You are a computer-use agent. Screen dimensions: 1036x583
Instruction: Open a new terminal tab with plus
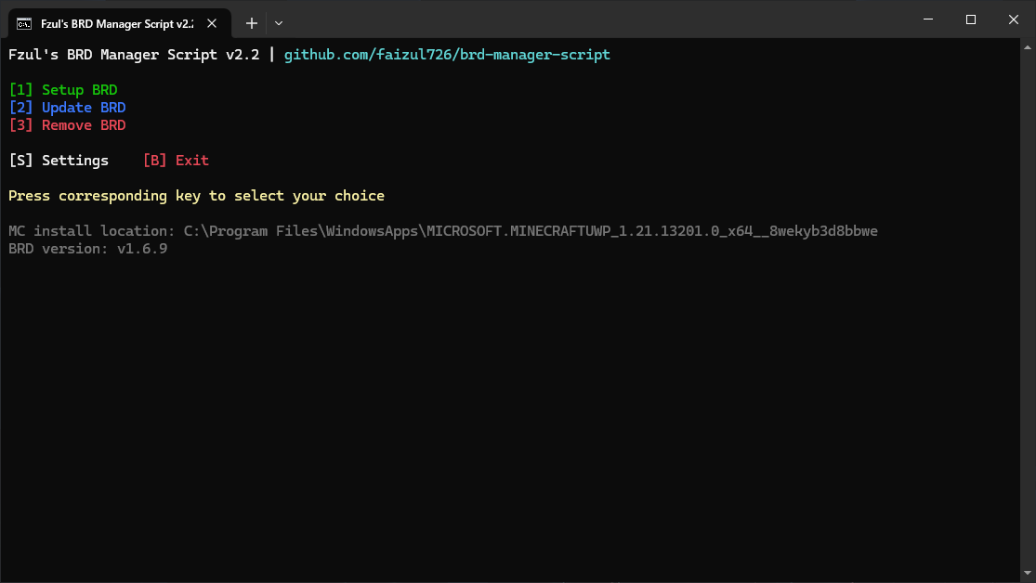(x=251, y=22)
